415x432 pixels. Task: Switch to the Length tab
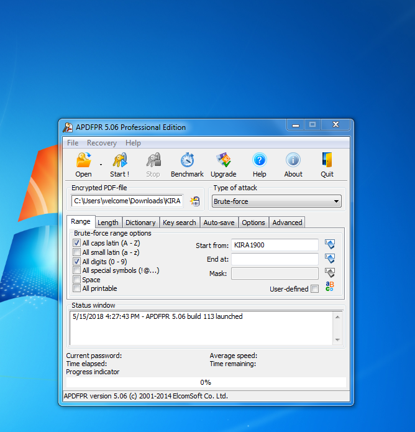click(x=107, y=223)
